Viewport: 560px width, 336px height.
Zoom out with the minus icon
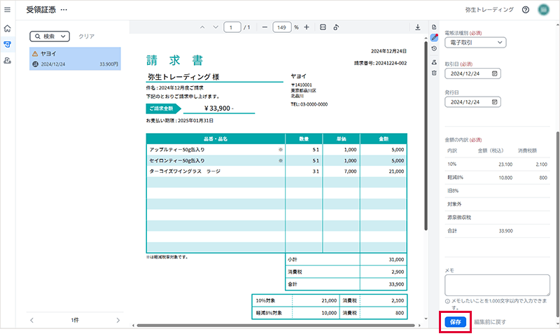tap(265, 27)
